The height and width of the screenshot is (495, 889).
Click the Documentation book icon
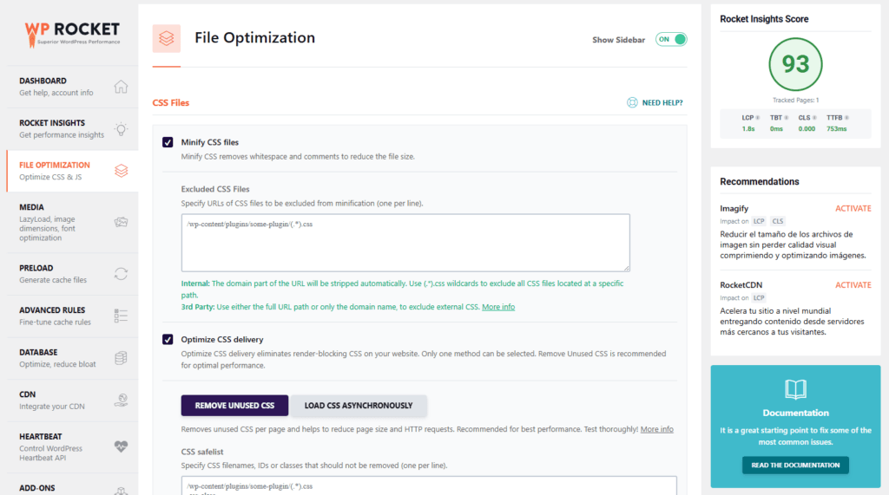click(x=795, y=389)
